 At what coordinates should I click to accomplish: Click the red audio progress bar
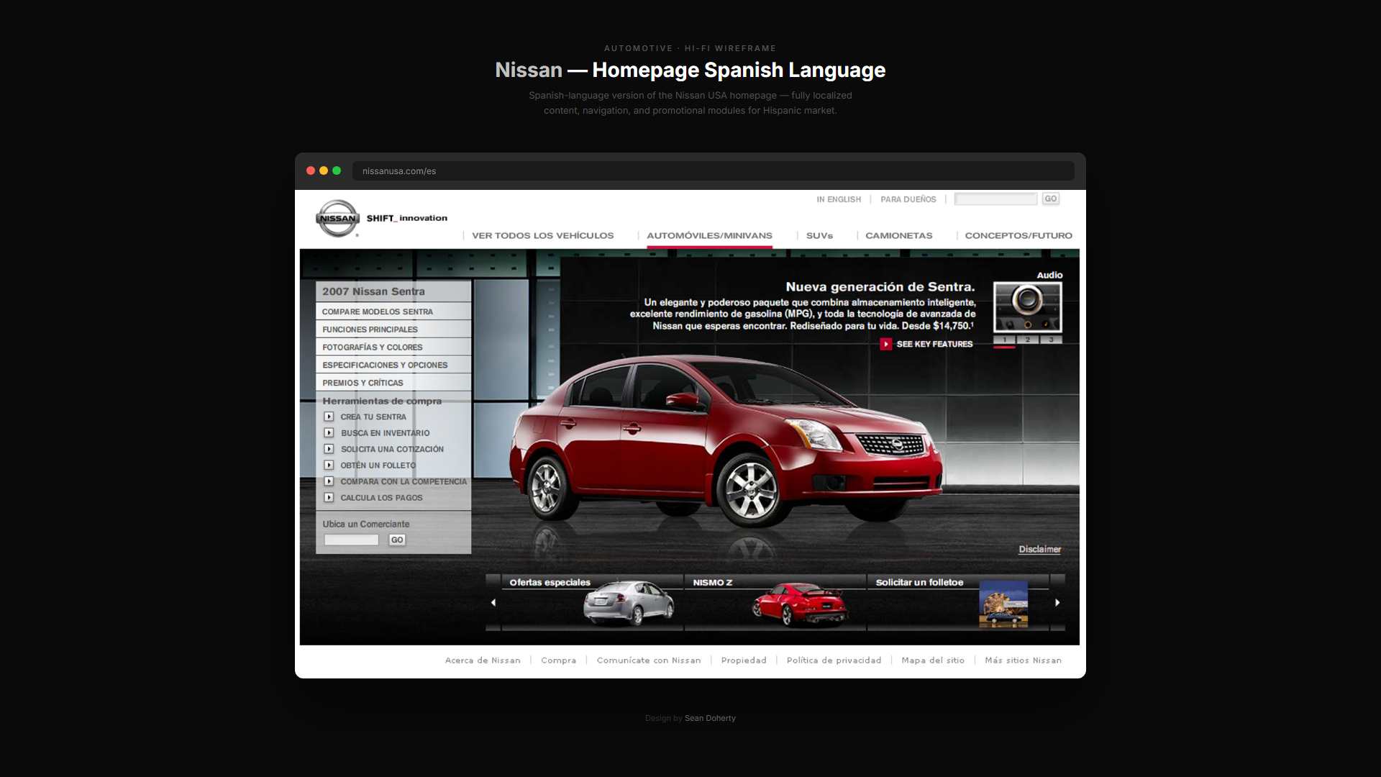(1004, 347)
